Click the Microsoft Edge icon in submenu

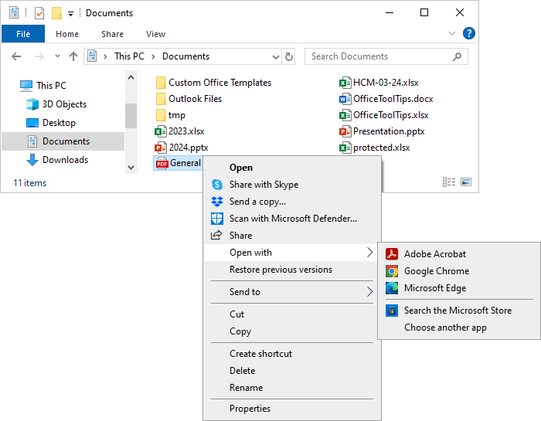pyautogui.click(x=392, y=288)
